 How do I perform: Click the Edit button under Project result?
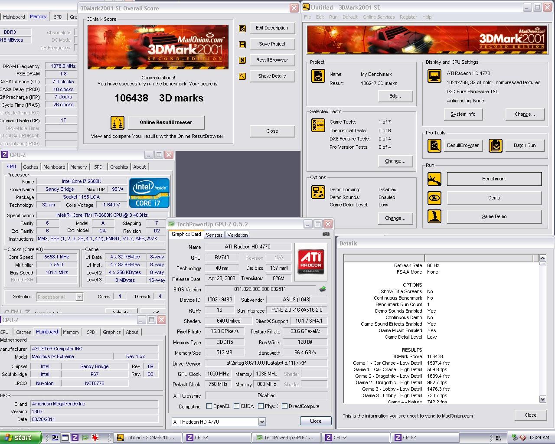395,96
